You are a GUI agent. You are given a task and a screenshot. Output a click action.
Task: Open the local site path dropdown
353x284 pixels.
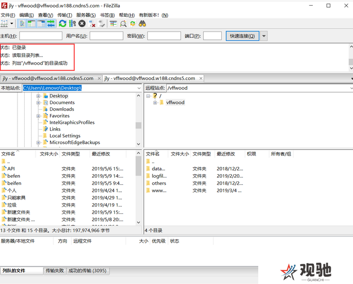(x=139, y=88)
